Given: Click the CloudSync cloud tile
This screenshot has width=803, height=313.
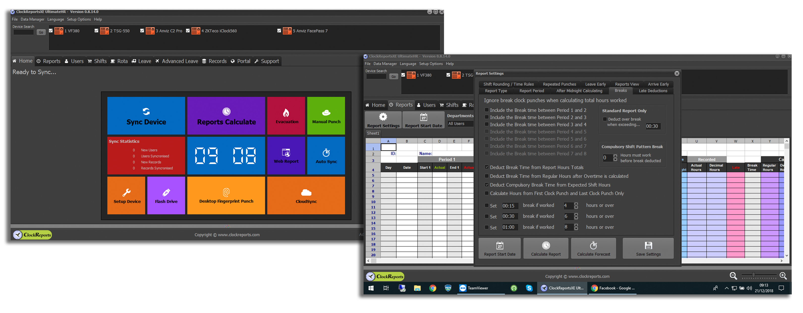Looking at the screenshot, I should pyautogui.click(x=306, y=195).
